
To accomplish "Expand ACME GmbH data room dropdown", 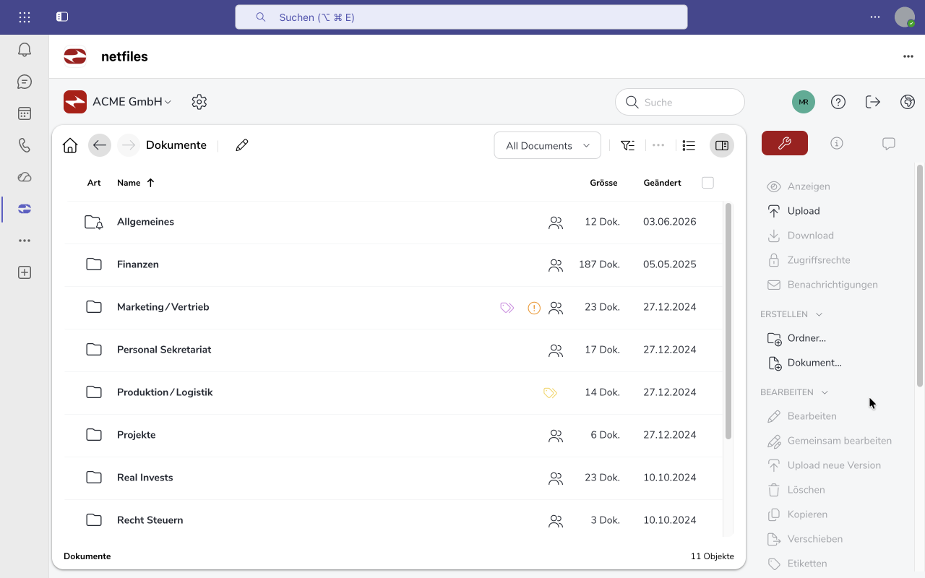I will [x=132, y=102].
